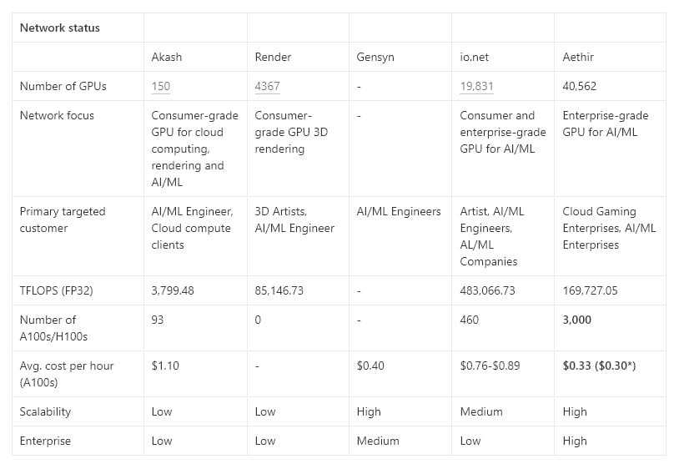Select the Gensyn column header

tap(374, 57)
